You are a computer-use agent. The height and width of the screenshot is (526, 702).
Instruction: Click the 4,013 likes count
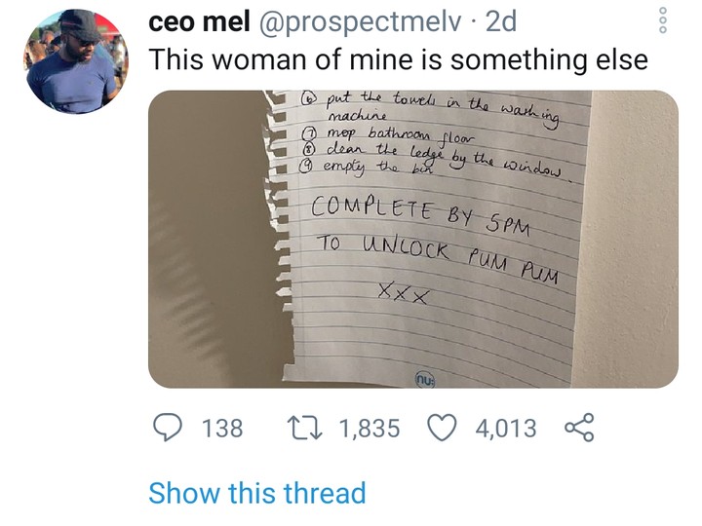point(506,428)
